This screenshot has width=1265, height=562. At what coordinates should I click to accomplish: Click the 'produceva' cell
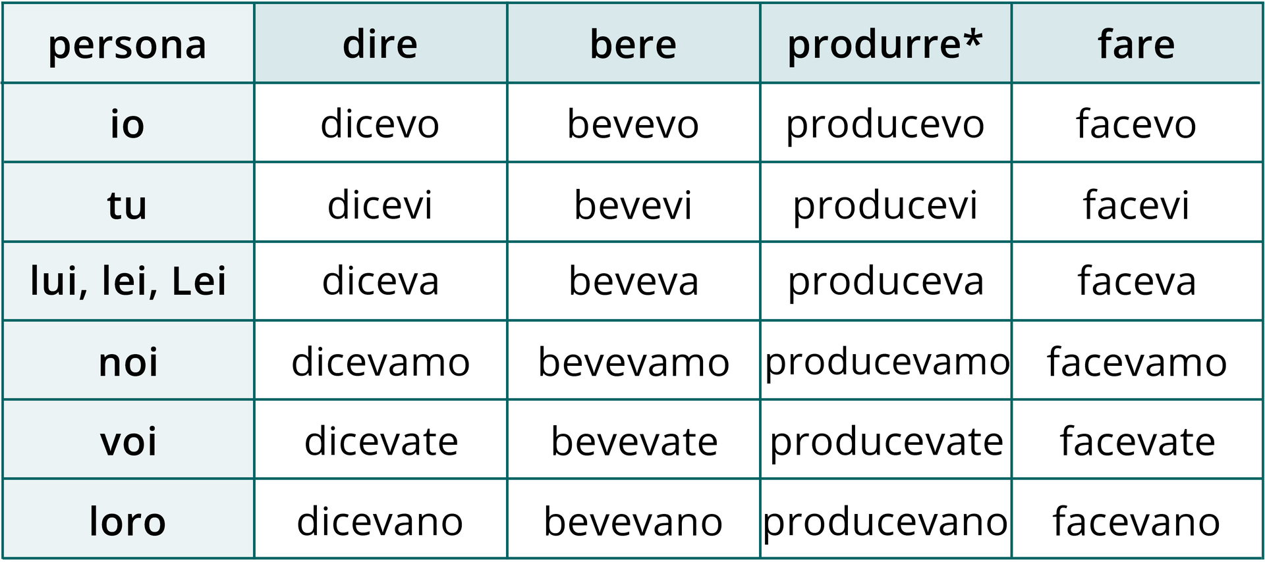click(x=885, y=282)
